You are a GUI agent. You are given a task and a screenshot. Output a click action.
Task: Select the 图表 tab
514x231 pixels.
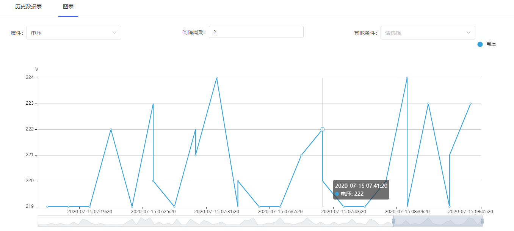(x=68, y=7)
